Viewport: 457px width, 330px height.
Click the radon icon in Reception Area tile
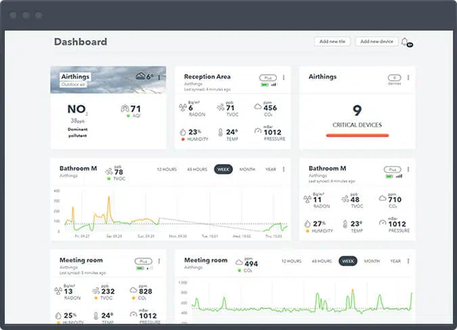point(182,106)
